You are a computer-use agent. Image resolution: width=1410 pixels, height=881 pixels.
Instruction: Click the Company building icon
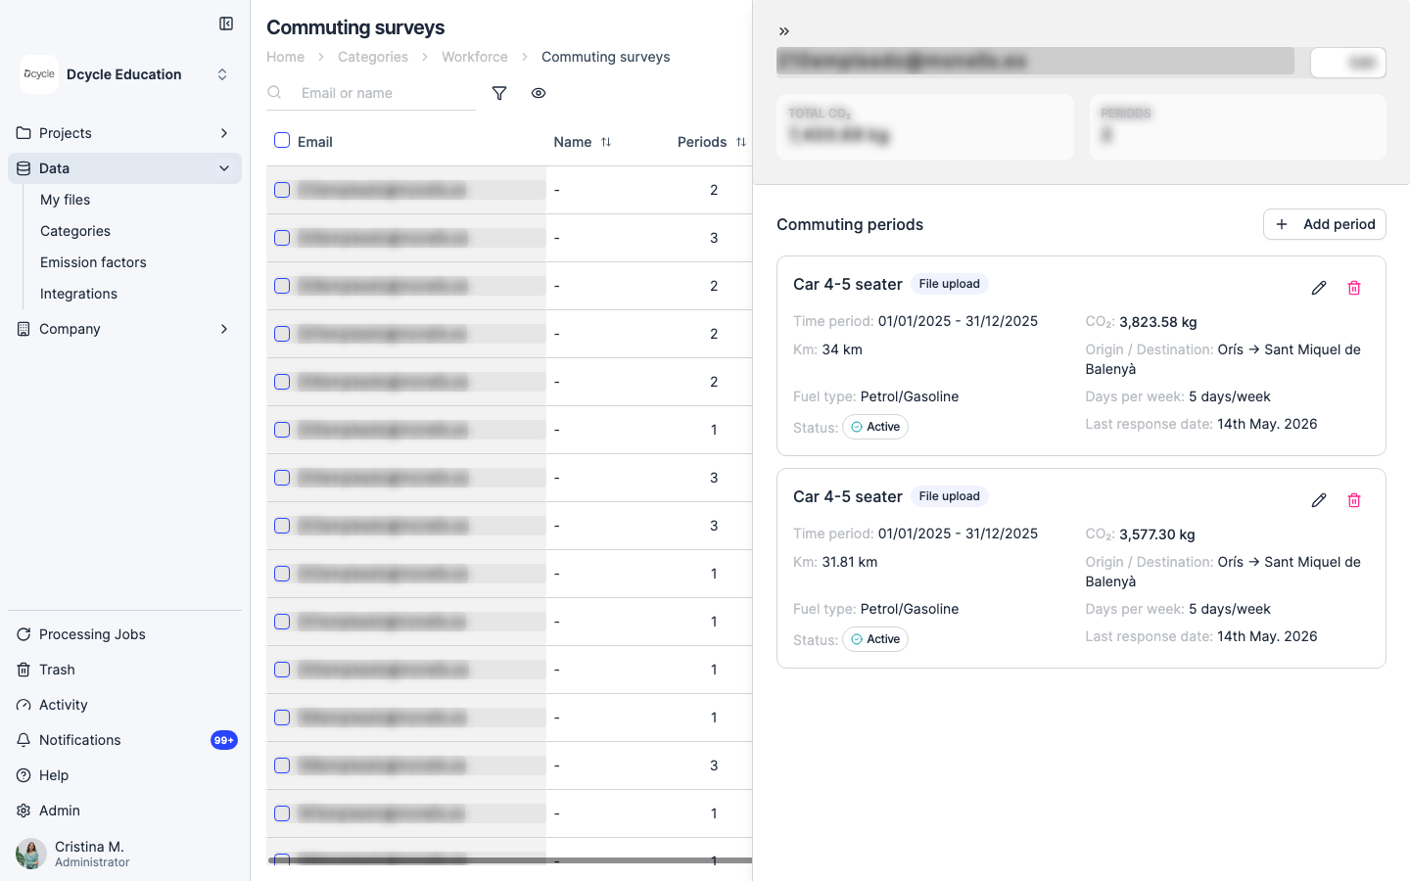pos(23,329)
